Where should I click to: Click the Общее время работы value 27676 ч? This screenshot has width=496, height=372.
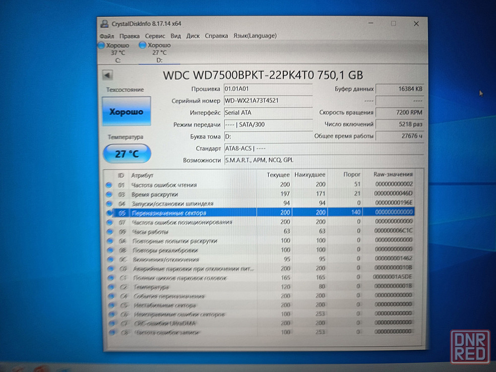point(399,136)
